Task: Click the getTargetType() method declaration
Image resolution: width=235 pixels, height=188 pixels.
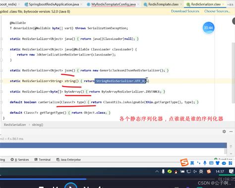Action: click(x=53, y=113)
